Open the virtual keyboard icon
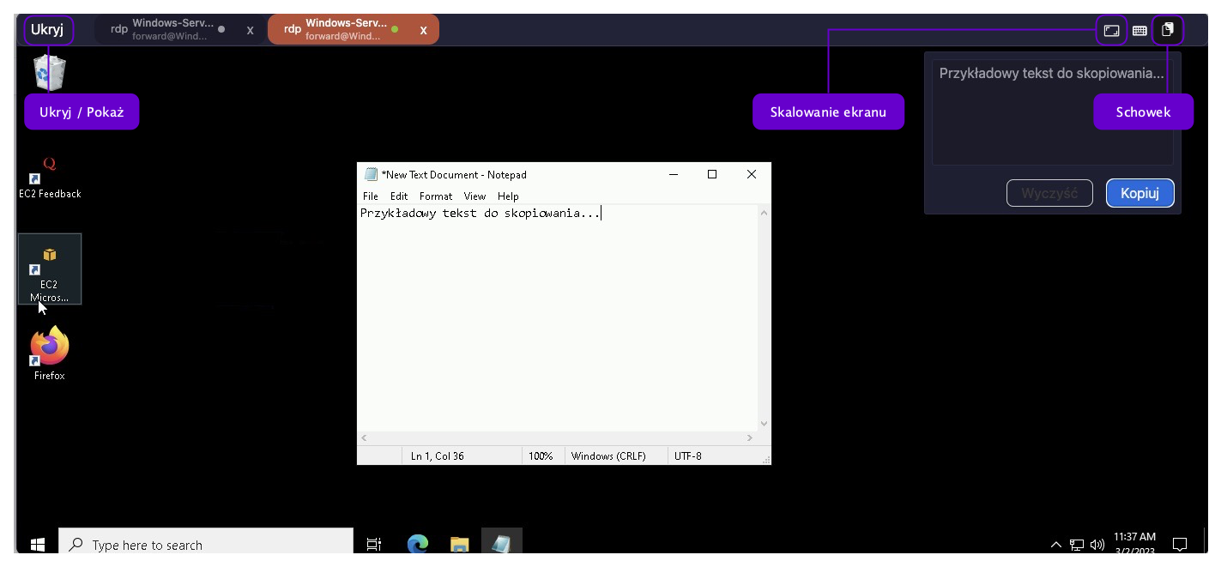Viewport: 1221px width, 573px height. [1139, 31]
